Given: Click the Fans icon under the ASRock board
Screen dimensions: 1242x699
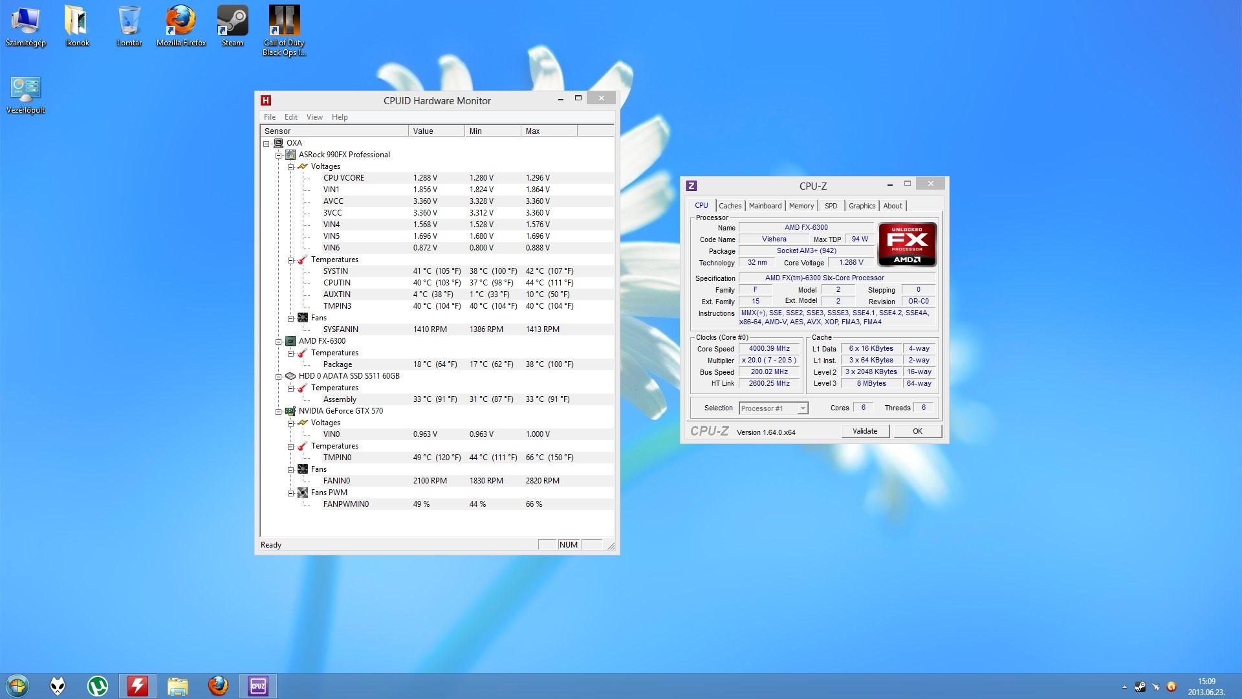Looking at the screenshot, I should (x=303, y=318).
